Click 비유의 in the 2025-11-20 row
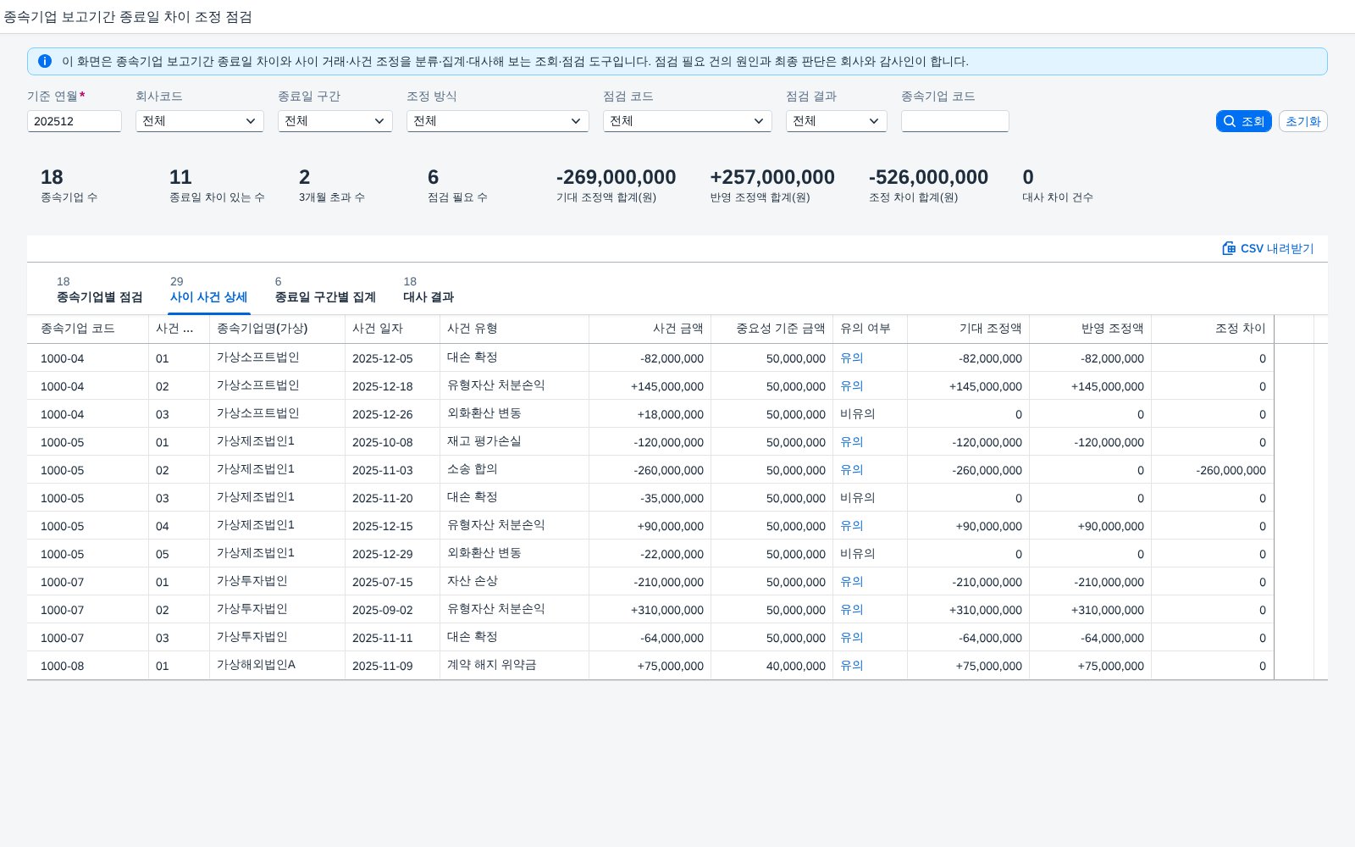1355x847 pixels. tap(858, 497)
